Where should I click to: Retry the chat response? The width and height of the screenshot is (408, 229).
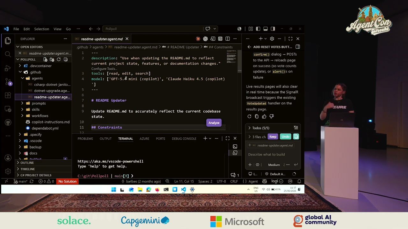pos(249,116)
